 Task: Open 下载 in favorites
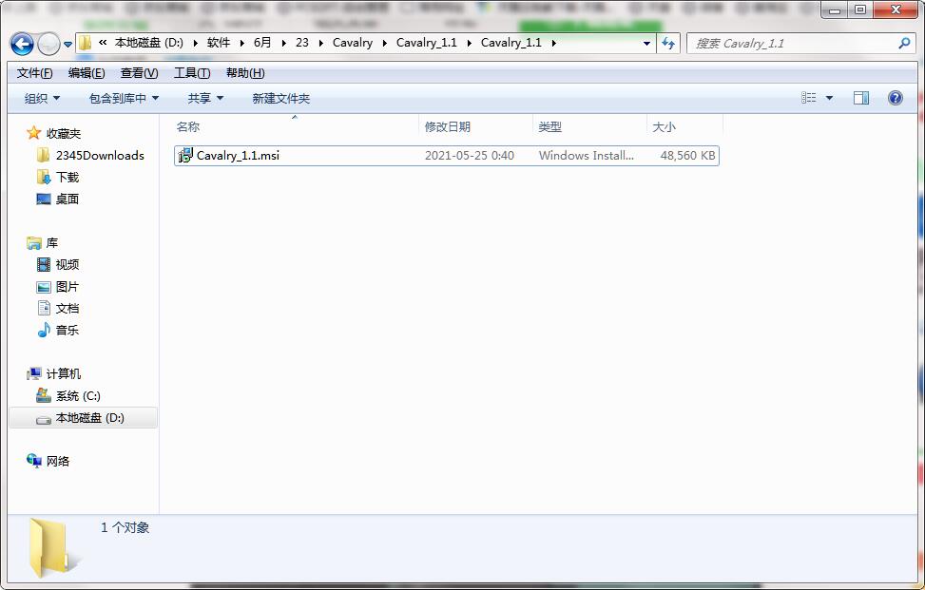[x=67, y=178]
